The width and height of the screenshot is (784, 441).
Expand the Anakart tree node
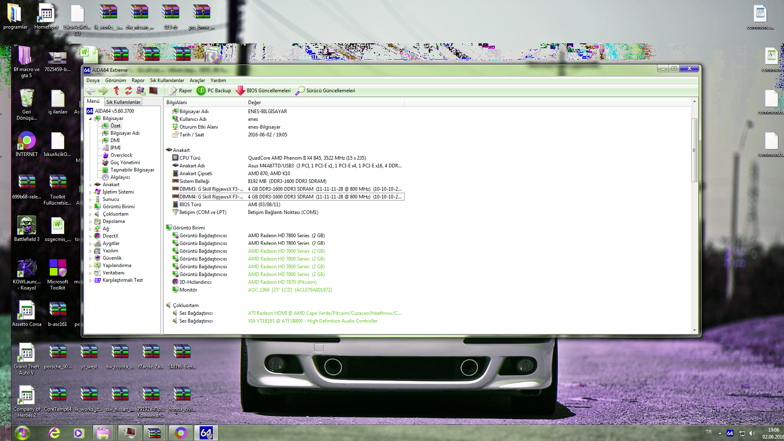click(91, 185)
